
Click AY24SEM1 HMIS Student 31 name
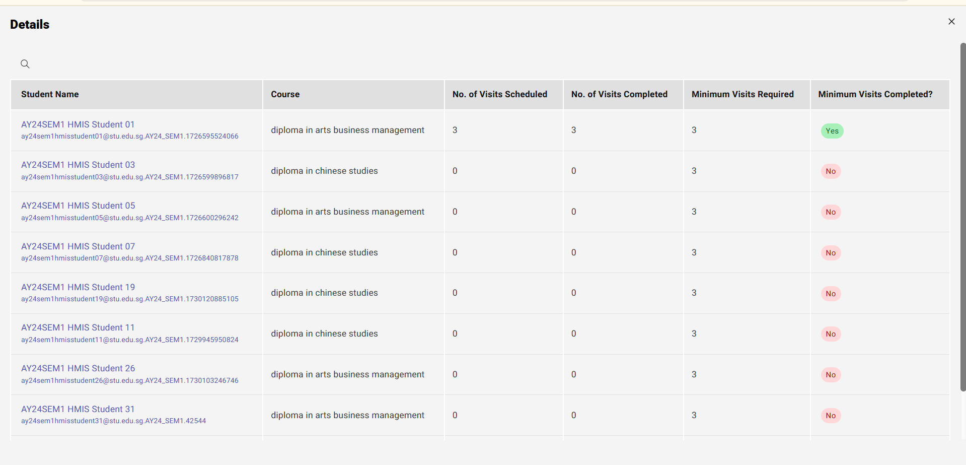click(78, 409)
